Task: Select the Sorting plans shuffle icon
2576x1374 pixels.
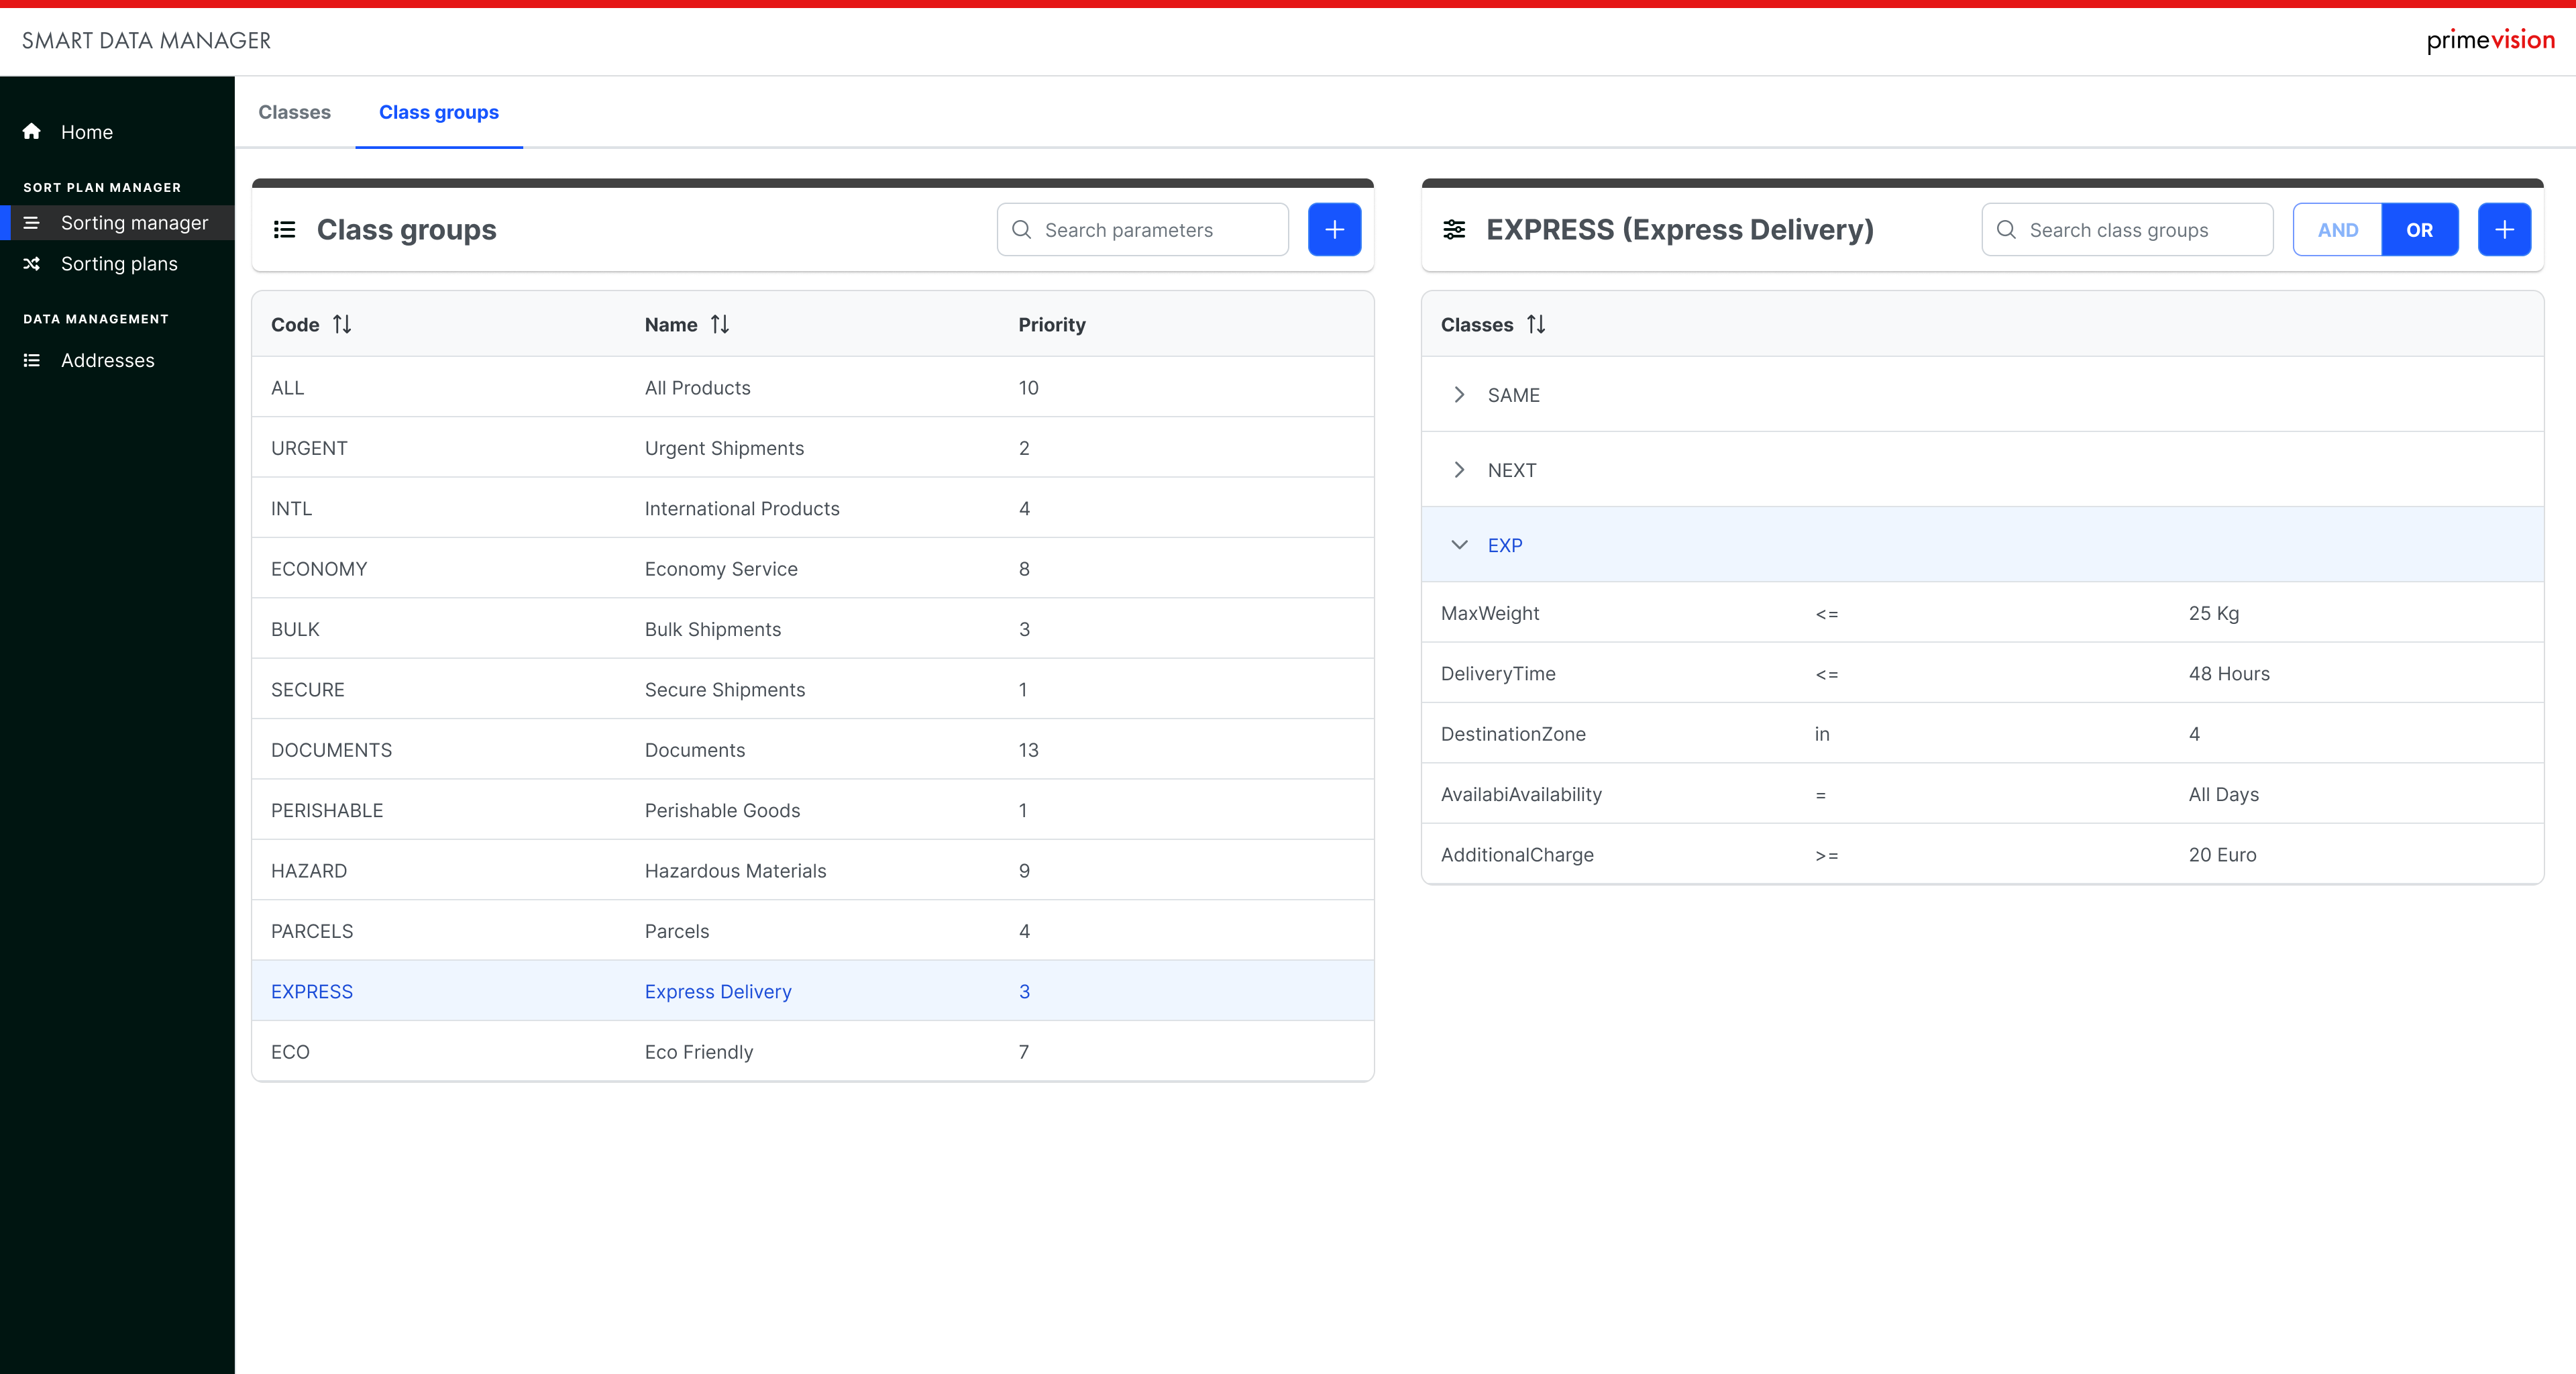Action: click(31, 263)
